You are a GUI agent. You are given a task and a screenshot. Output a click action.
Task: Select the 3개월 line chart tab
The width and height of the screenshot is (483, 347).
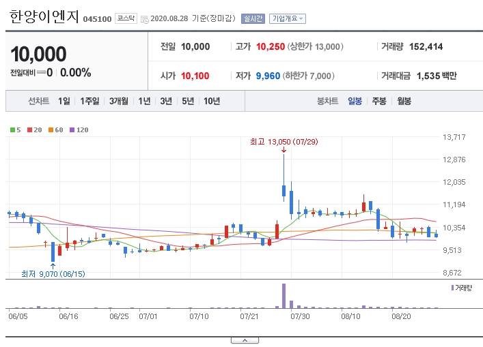(x=119, y=101)
